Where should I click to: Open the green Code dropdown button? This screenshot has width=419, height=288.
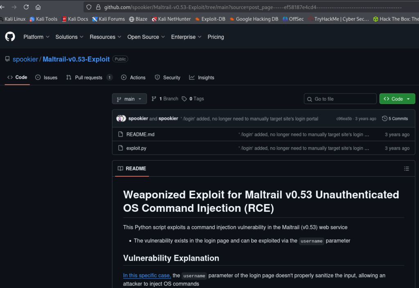397,99
